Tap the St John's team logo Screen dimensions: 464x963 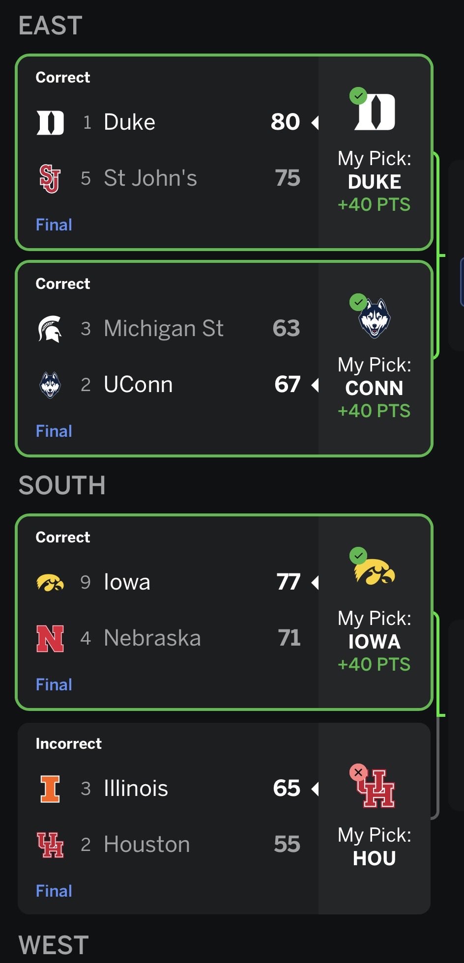click(x=50, y=178)
